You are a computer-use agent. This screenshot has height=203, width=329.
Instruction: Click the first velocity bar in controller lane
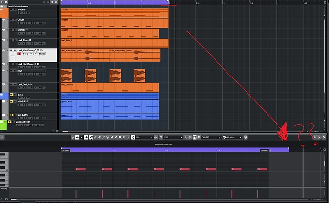(76, 194)
